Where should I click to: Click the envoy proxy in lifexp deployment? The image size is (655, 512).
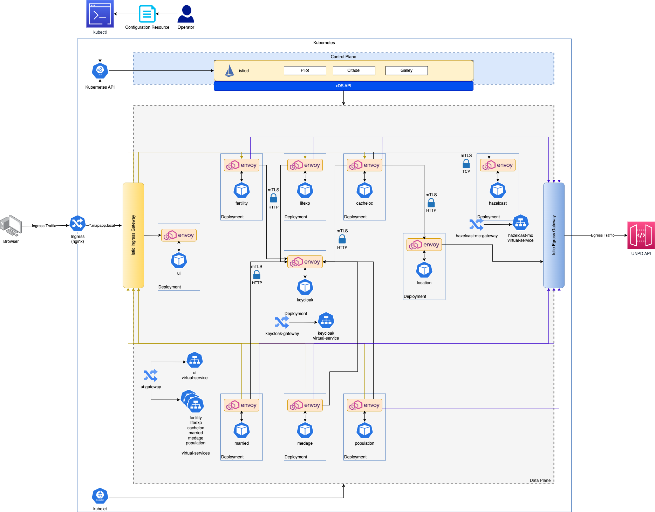click(305, 165)
